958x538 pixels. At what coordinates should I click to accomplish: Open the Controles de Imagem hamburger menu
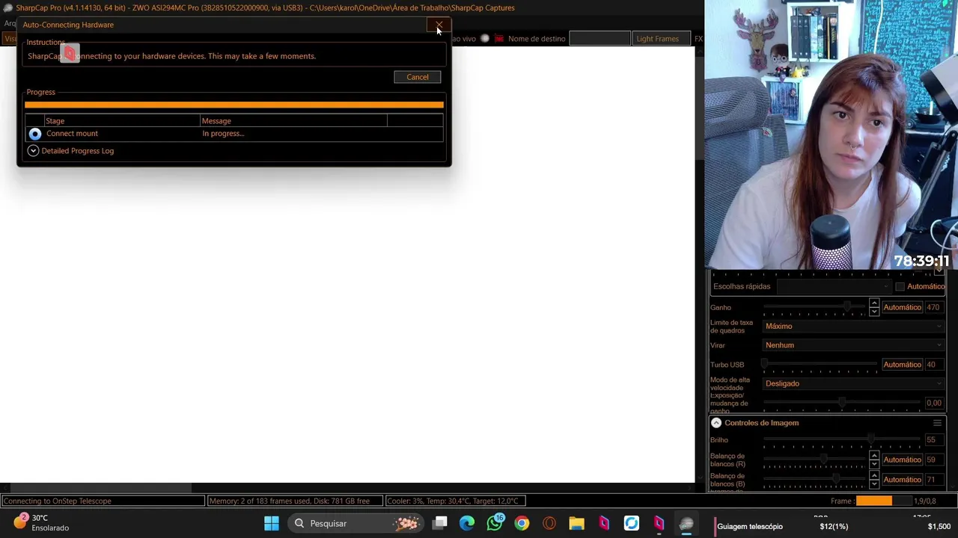[937, 423]
